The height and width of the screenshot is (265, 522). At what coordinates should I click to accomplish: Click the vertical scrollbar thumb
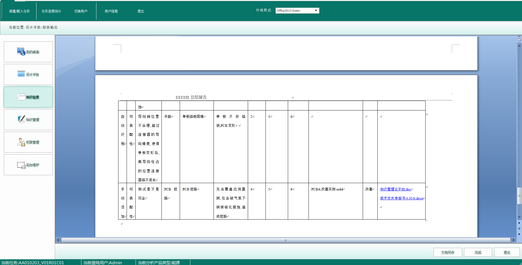coord(519,196)
